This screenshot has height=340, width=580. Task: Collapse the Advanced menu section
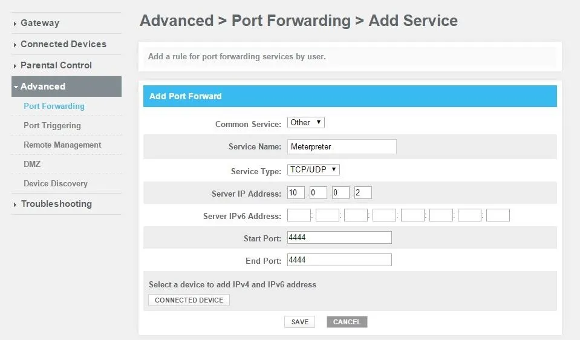pos(67,87)
